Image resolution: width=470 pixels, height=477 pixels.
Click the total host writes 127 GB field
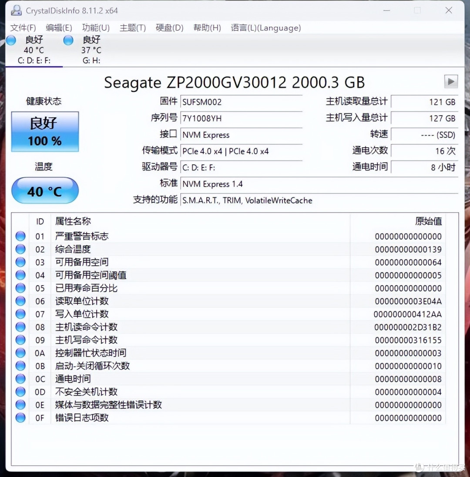click(x=424, y=119)
